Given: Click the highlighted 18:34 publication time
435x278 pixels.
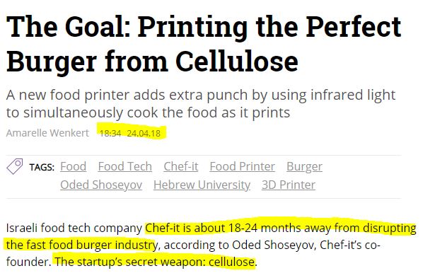Looking at the screenshot, I should (x=110, y=134).
